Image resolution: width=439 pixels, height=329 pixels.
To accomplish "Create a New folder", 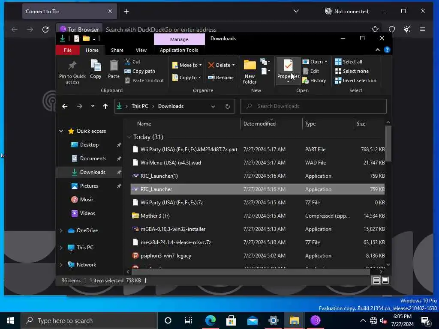I will click(x=250, y=72).
